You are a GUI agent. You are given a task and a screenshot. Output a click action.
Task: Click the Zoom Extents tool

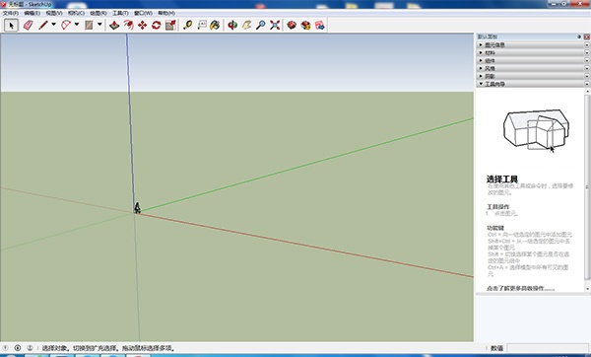coord(275,26)
